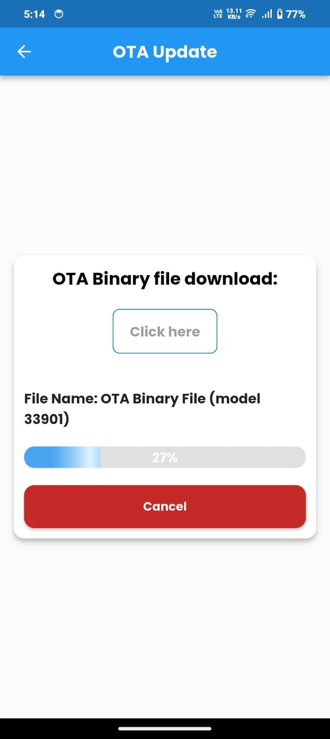Select the file name OTA Binary File text
The image size is (330, 739).
pyautogui.click(x=142, y=398)
